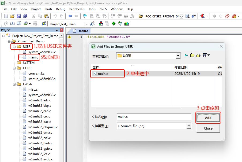Click the Manage Project Items icon

pos(101,24)
